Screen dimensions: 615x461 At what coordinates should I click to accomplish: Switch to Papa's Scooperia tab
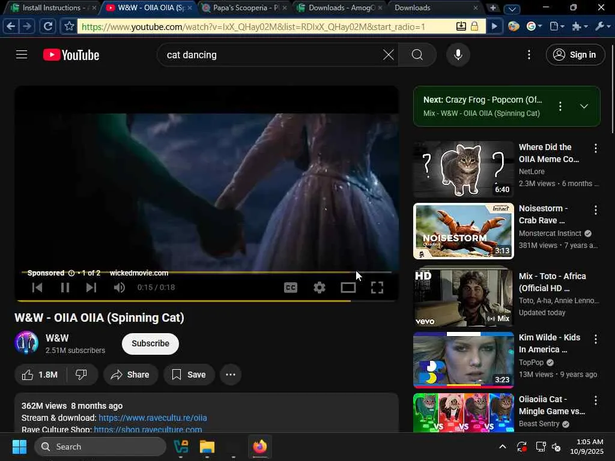(x=246, y=7)
